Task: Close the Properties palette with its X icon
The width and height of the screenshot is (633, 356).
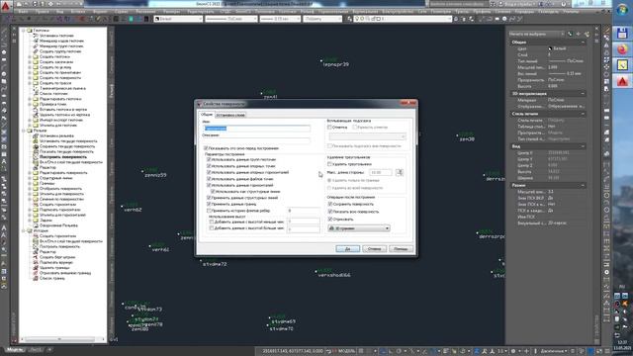Action: (596, 29)
